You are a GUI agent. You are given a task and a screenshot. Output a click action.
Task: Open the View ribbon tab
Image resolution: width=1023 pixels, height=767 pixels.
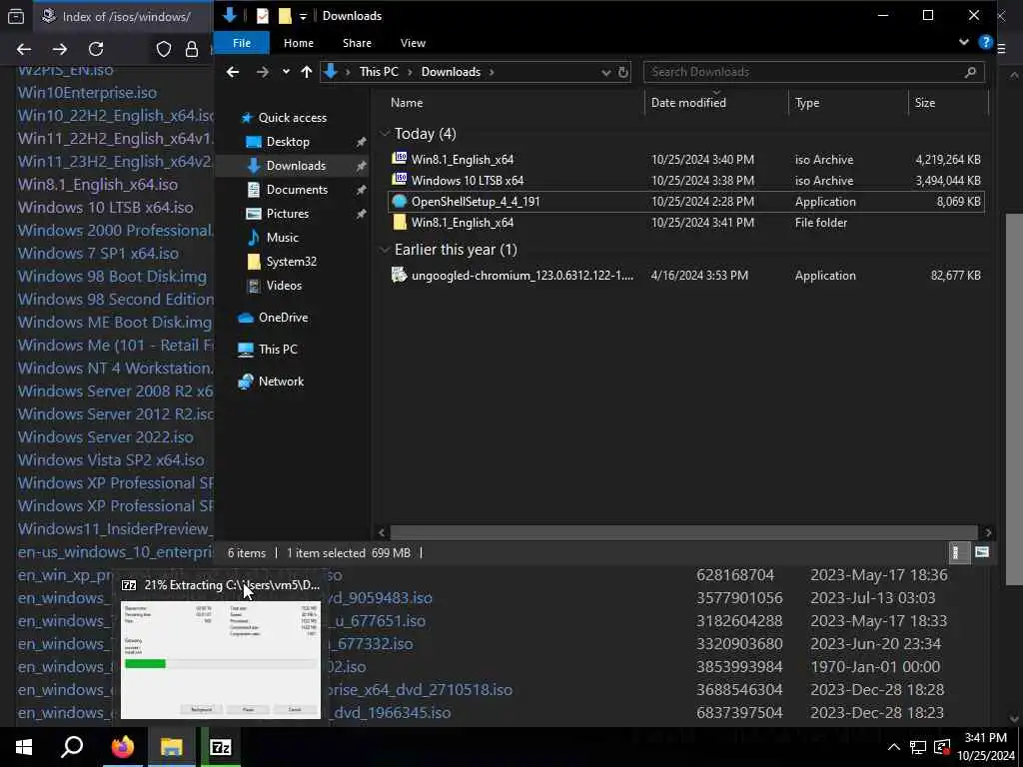tap(413, 43)
